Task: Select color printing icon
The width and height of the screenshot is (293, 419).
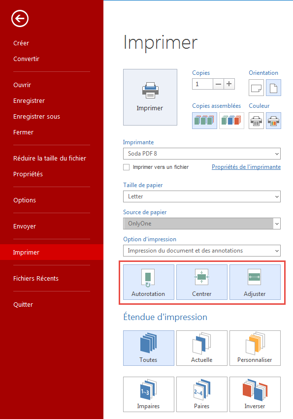Action: click(x=273, y=121)
